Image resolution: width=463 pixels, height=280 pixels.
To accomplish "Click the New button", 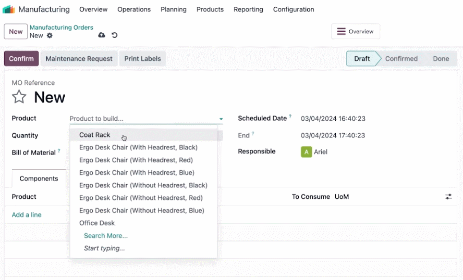I will point(16,31).
